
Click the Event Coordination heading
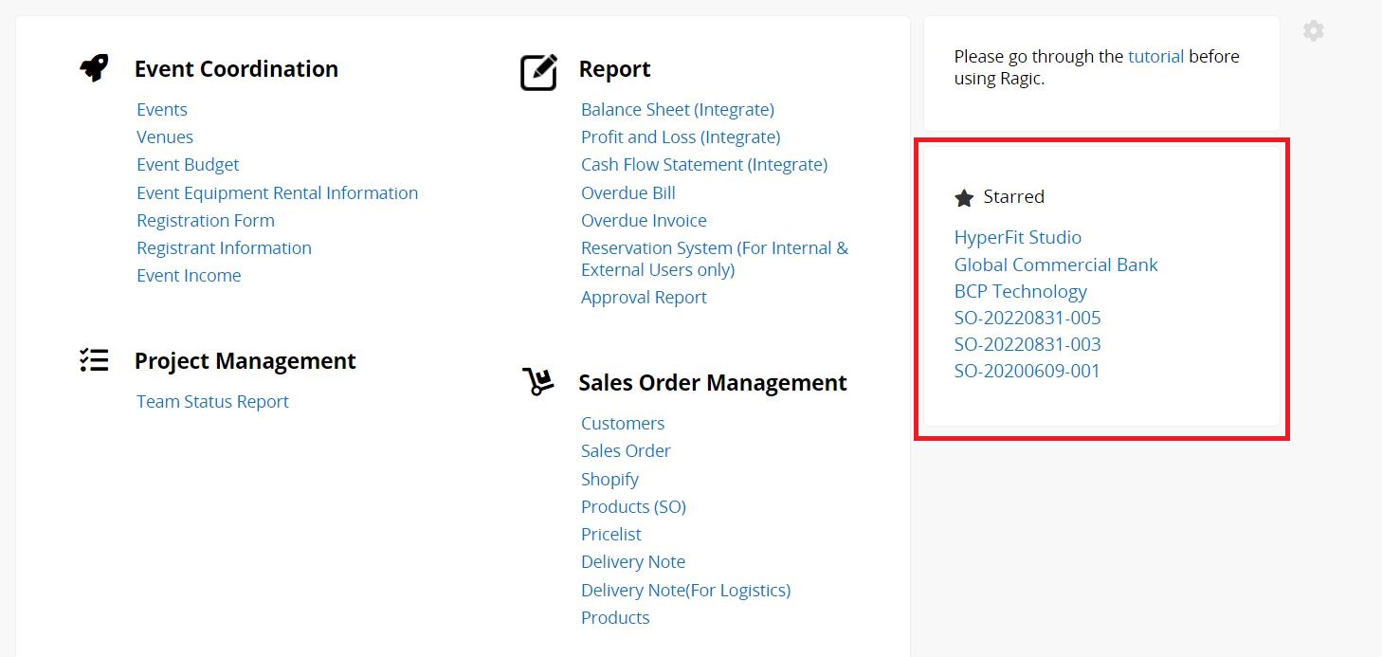click(x=236, y=69)
